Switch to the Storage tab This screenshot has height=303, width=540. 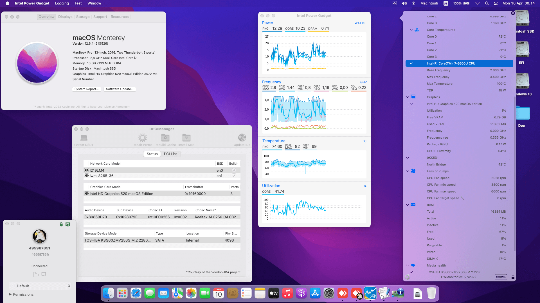pos(83,17)
